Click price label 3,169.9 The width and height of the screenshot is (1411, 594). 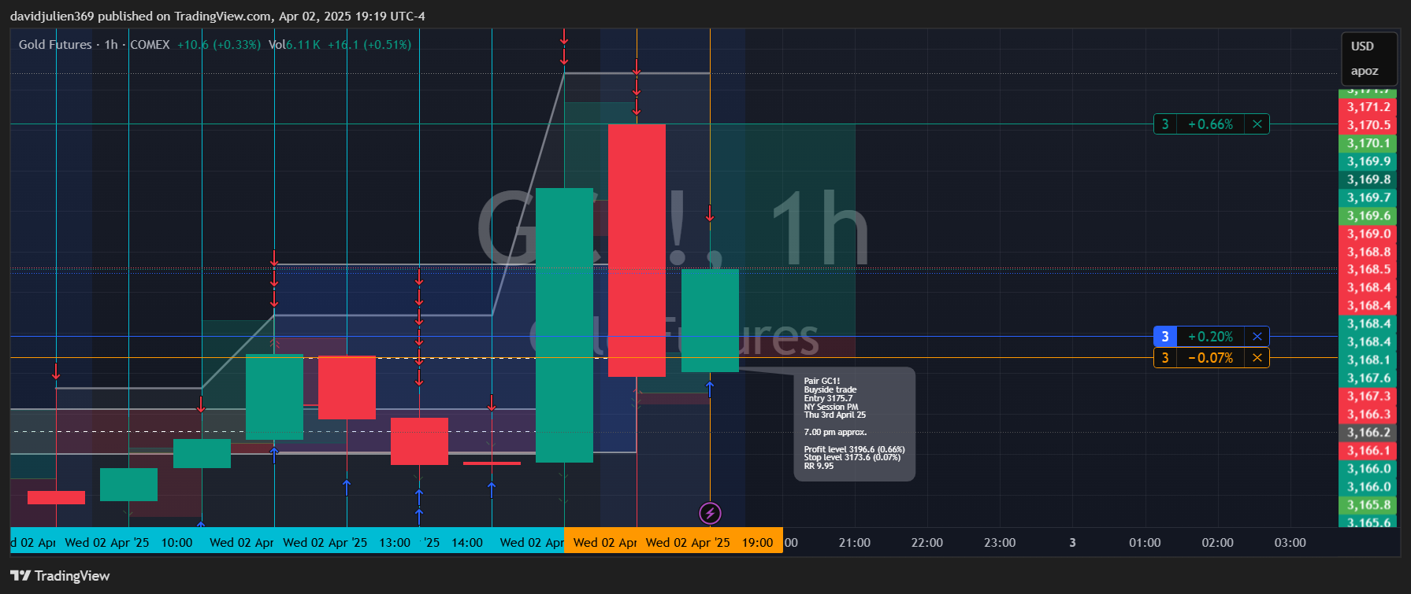1368,161
